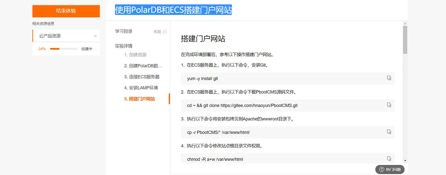The height and width of the screenshot is (175, 446).
Task: Click the 搭建门户网站 content heading
Action: (203, 39)
